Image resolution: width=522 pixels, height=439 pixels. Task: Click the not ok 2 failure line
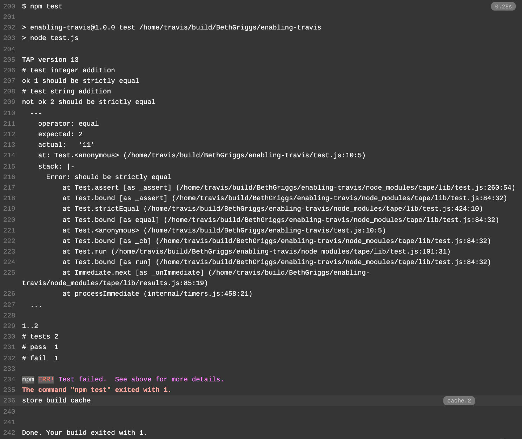88,102
